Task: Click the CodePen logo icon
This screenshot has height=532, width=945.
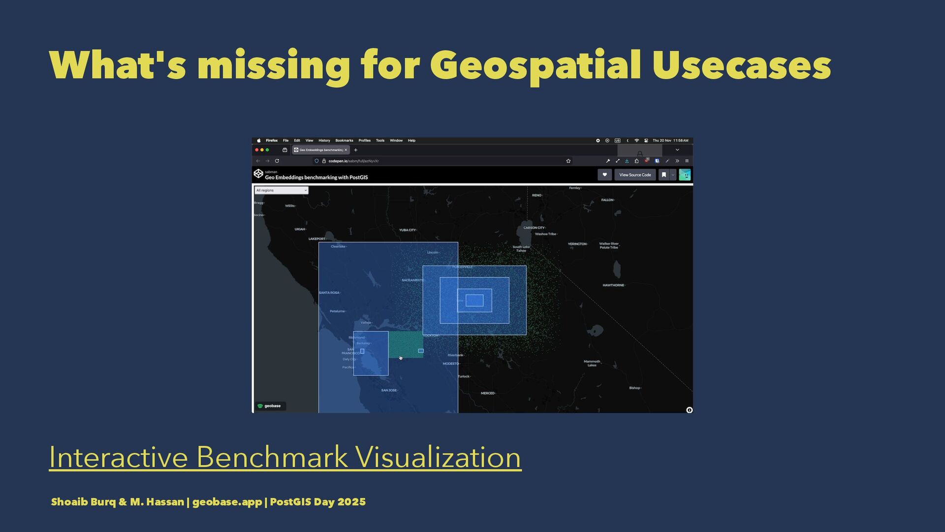Action: click(x=258, y=173)
